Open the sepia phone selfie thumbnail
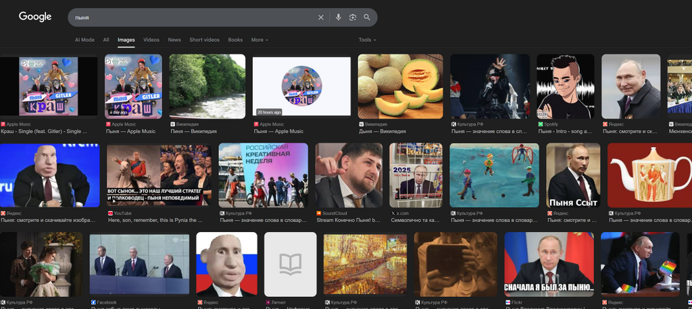 (x=455, y=264)
